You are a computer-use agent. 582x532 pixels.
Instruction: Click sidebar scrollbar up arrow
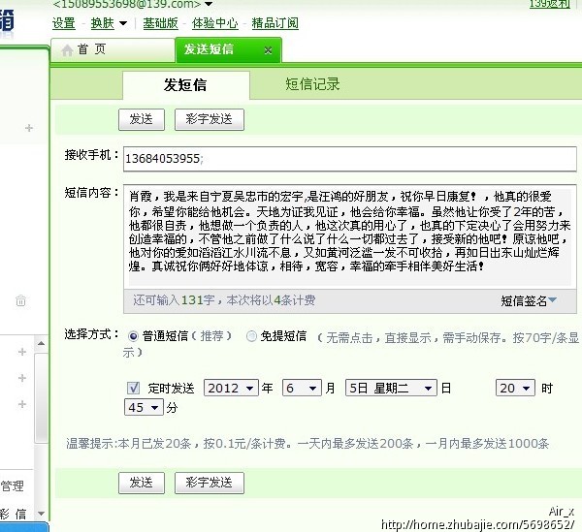click(x=41, y=344)
